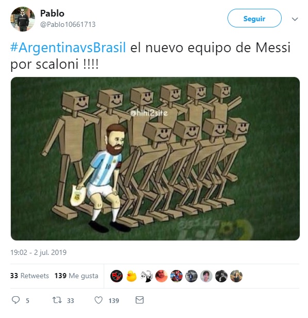Open Pablo's profile picture
This screenshot has width=308, height=318.
23,19
